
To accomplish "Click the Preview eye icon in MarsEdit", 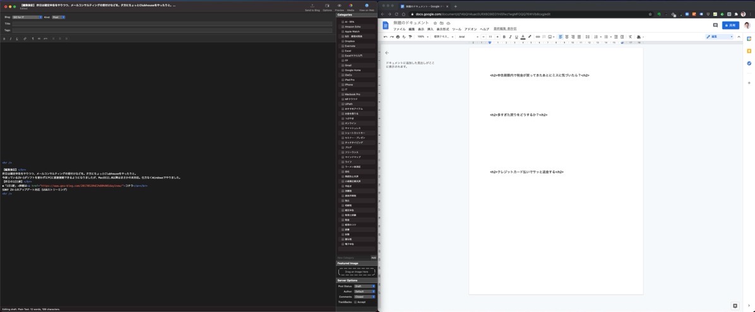I will point(340,7).
